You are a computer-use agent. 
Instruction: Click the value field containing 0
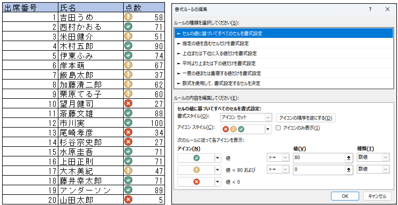tap(319, 170)
